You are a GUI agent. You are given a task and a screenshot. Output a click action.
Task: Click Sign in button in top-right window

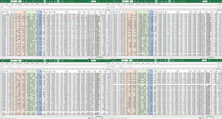point(205,1)
